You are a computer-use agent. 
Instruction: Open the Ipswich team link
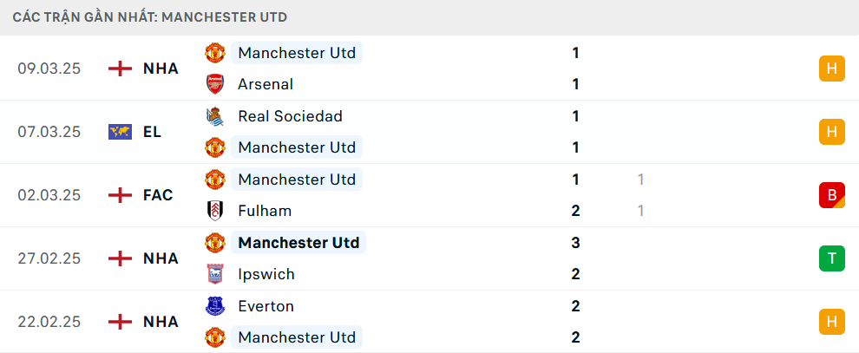(x=266, y=274)
